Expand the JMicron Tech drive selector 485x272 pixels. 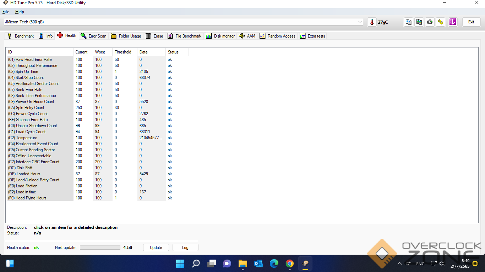[x=183, y=22]
